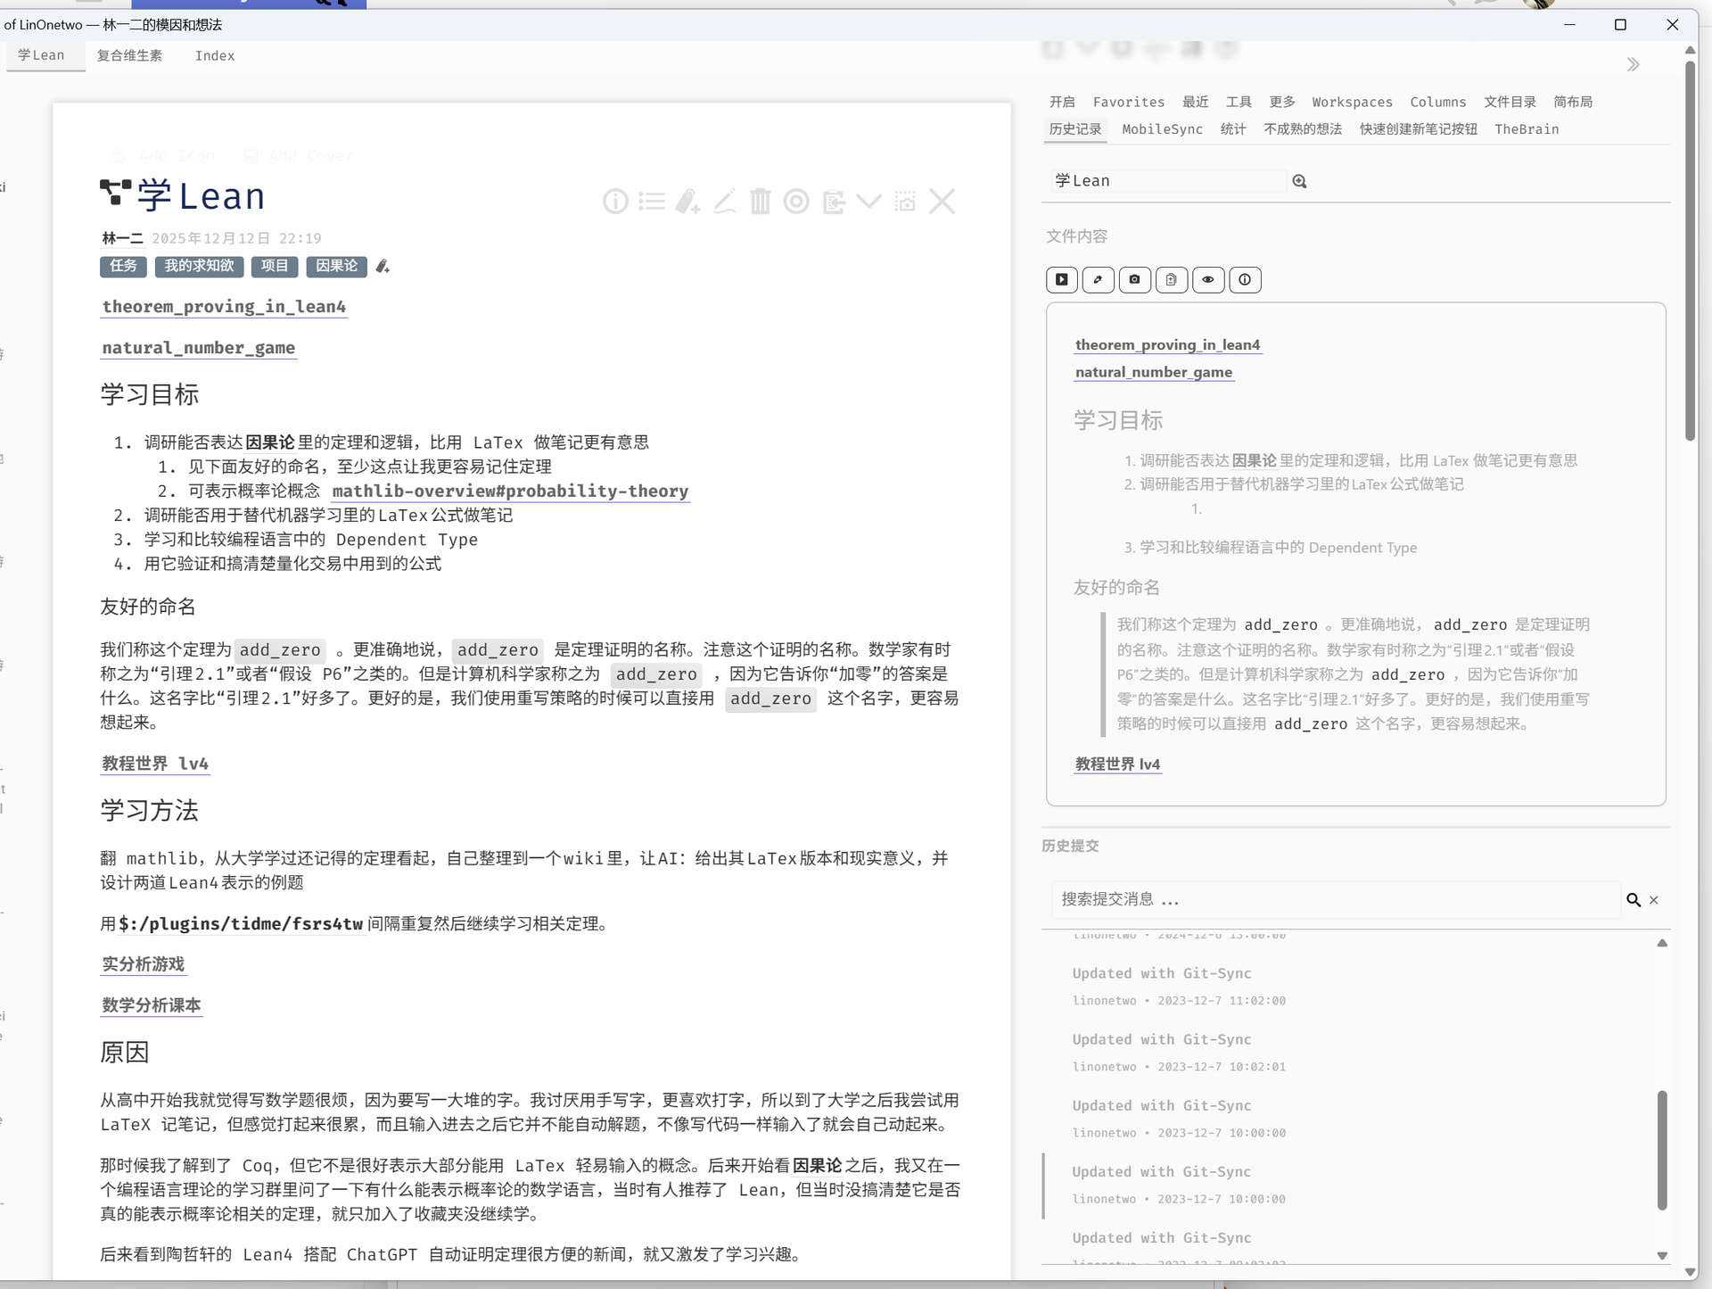Click the trash delete icon in tiddler toolbar
The height and width of the screenshot is (1289, 1712).
click(x=760, y=202)
